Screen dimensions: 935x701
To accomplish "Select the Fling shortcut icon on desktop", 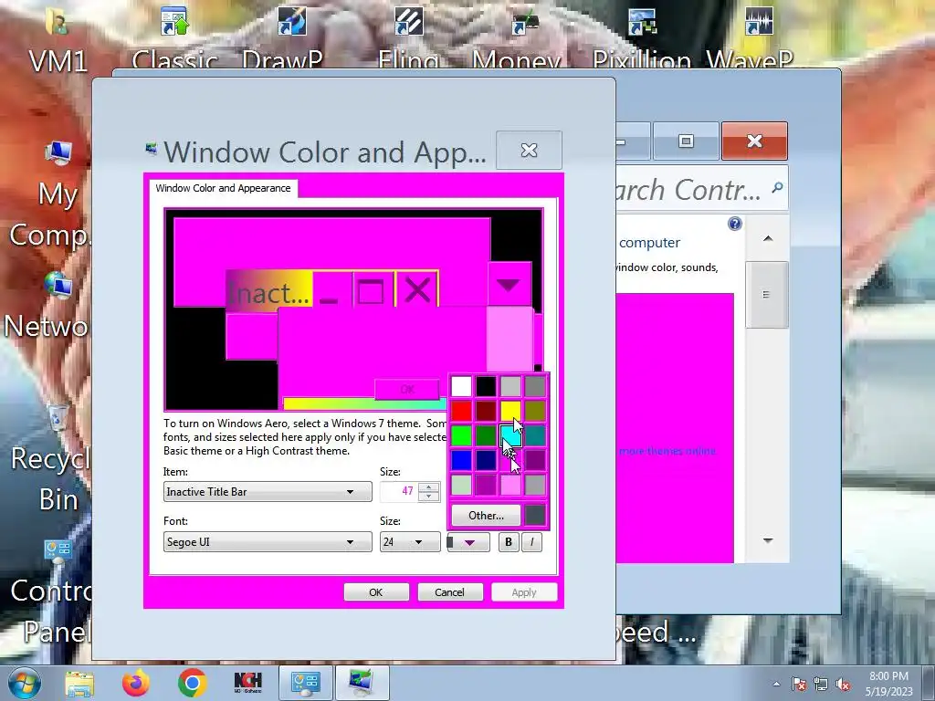I will (408, 22).
